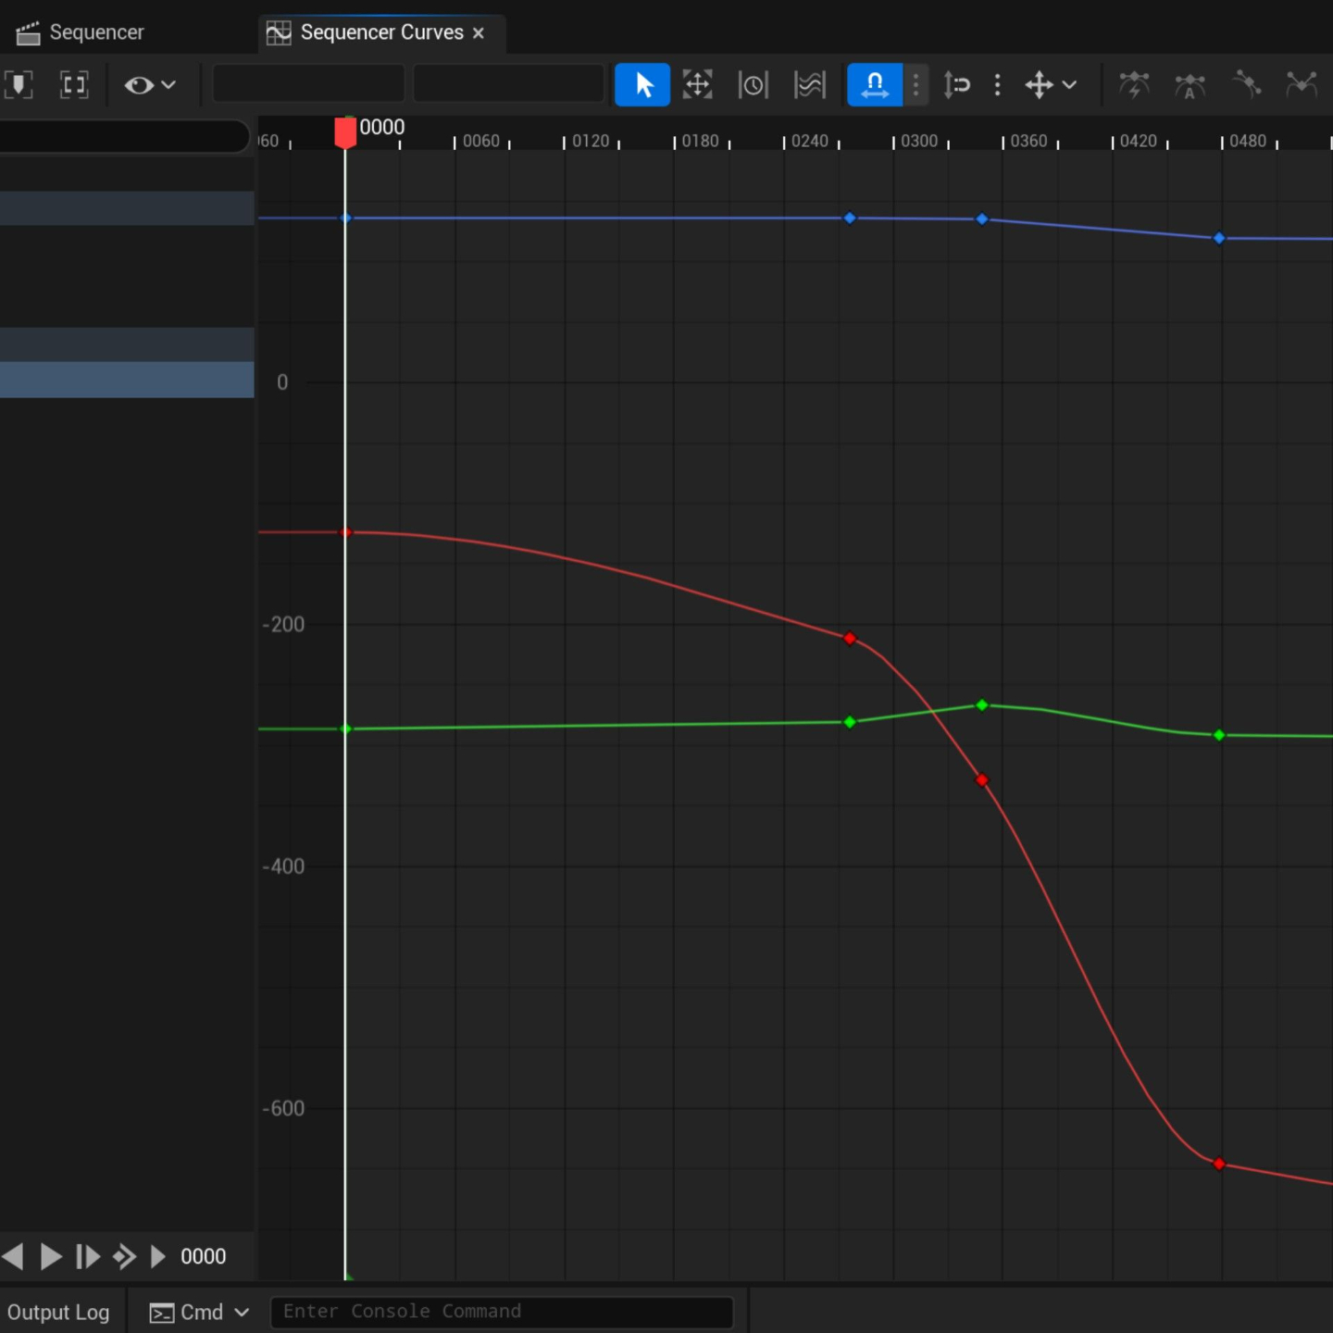
Task: Pick the multi-curve lattice tool icon
Action: coord(810,85)
